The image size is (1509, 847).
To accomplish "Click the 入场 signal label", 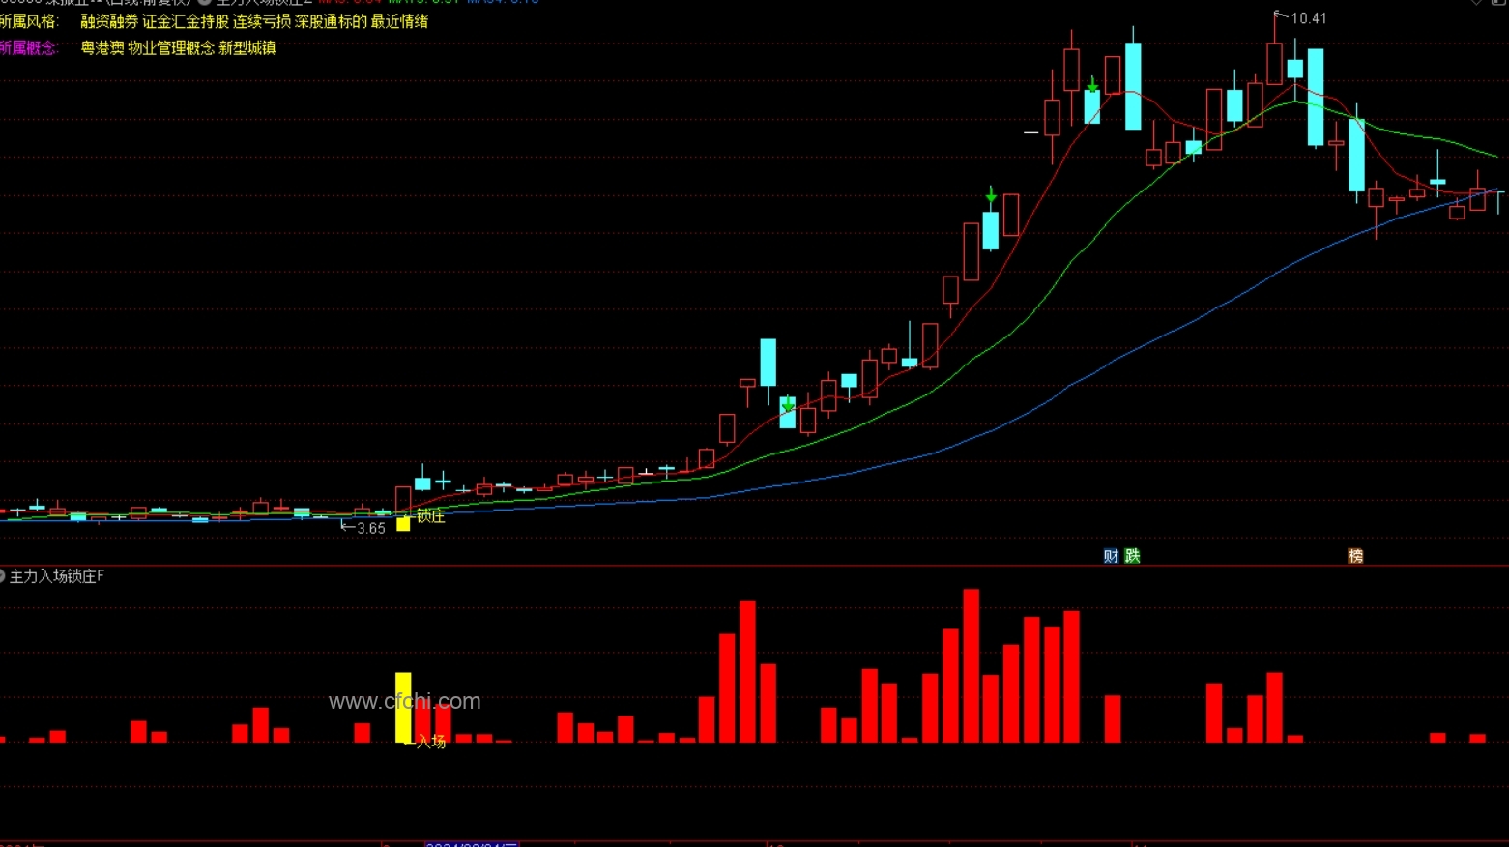I will pyautogui.click(x=431, y=742).
